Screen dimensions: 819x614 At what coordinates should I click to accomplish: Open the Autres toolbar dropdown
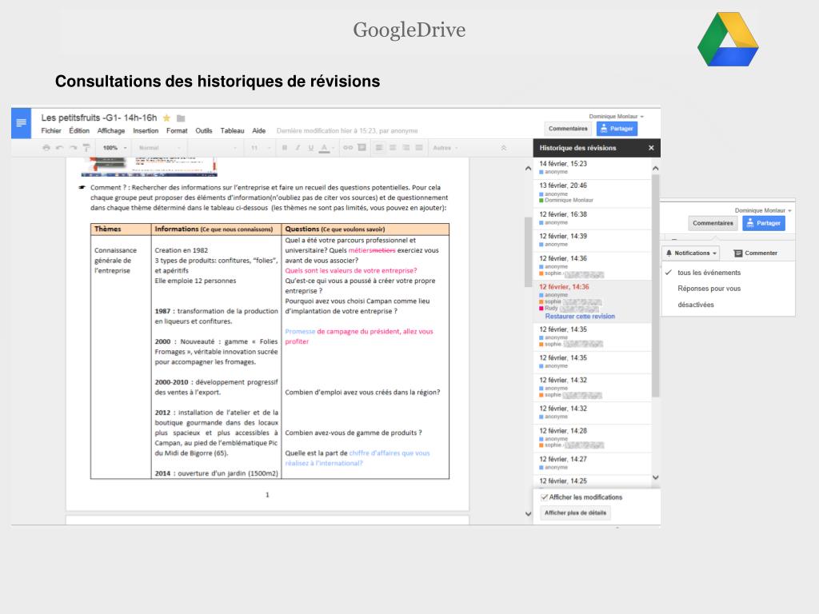[x=445, y=148]
